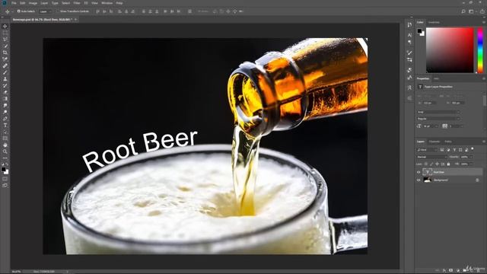Switch to the Paths tab
Viewport: 487px width, 274px height.
pos(448,142)
